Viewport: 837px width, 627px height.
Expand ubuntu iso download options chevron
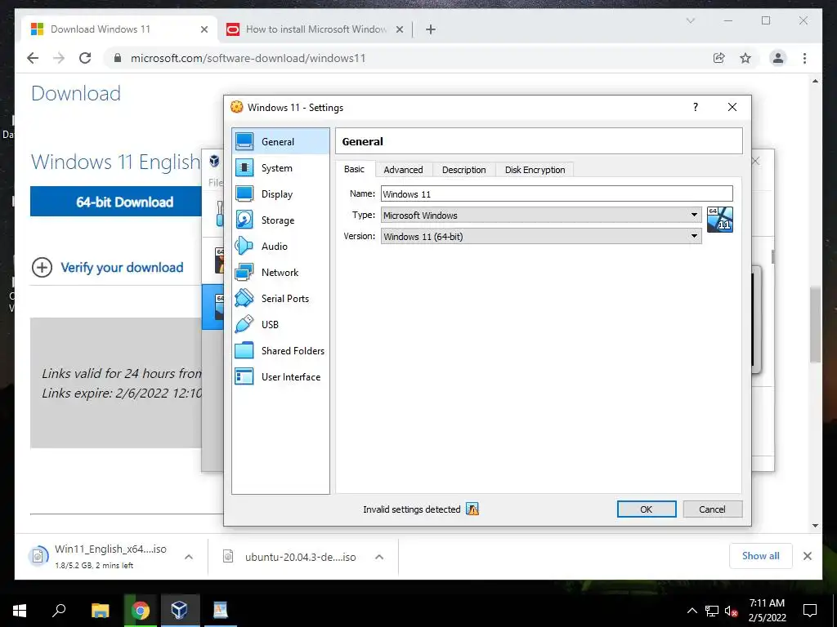[379, 557]
